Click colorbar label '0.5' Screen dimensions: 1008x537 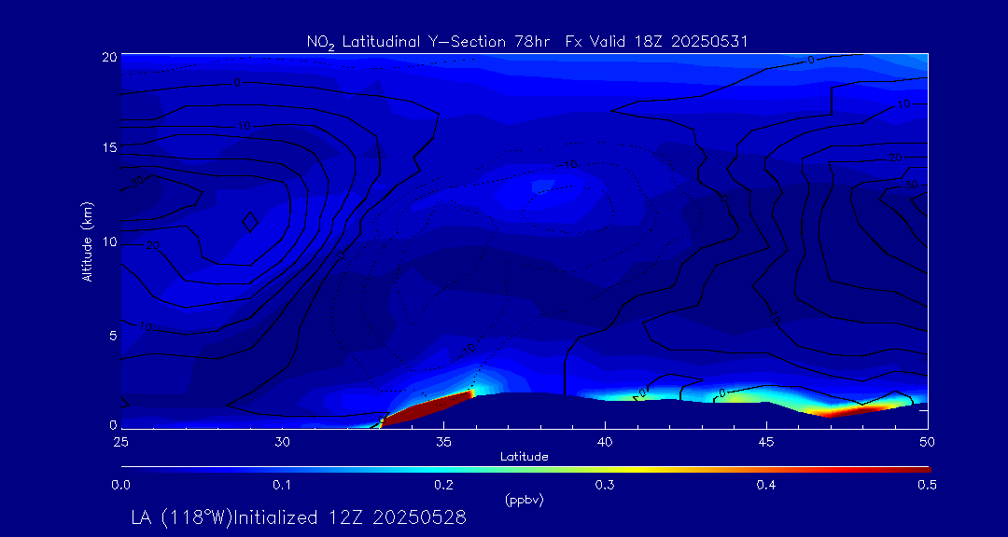pyautogui.click(x=927, y=486)
